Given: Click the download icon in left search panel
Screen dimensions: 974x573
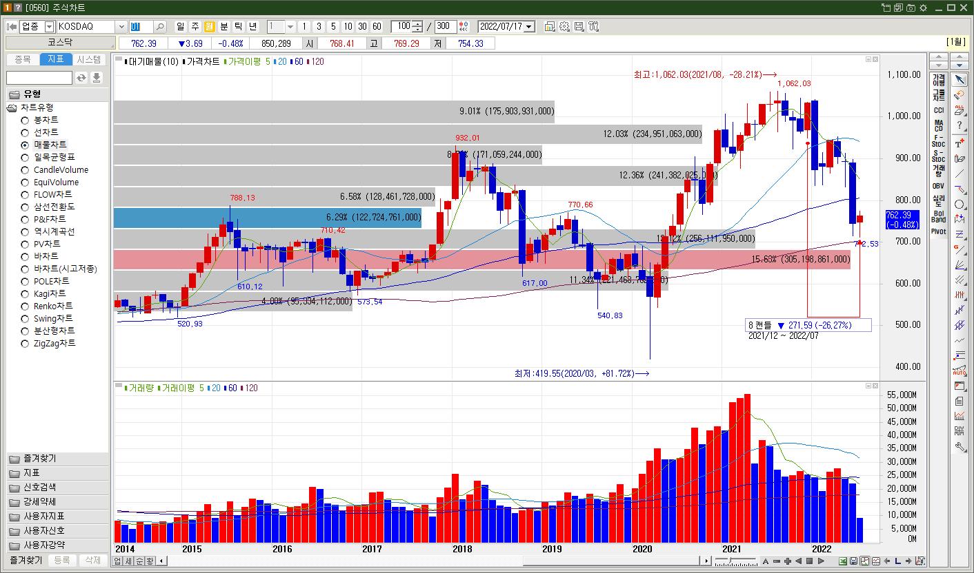Looking at the screenshot, I should point(97,78).
